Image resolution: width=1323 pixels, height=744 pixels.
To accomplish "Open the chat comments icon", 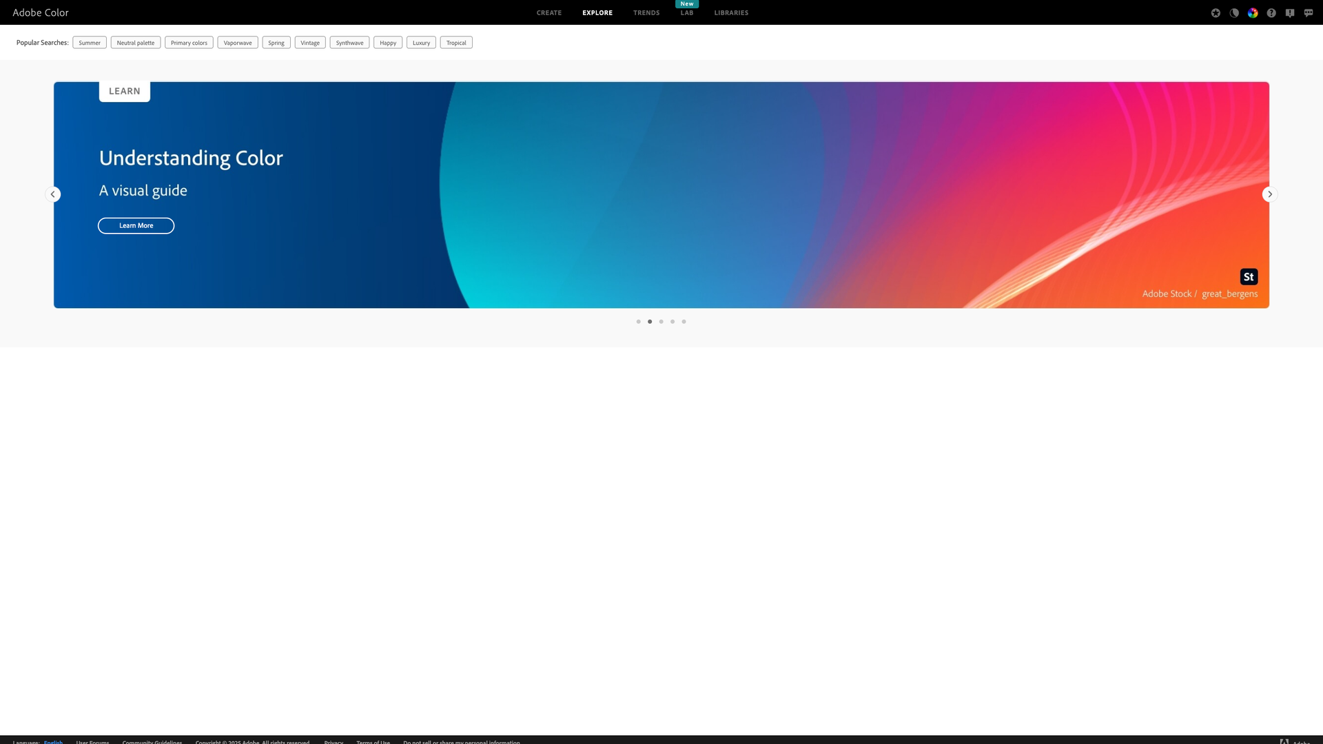I will [1308, 12].
